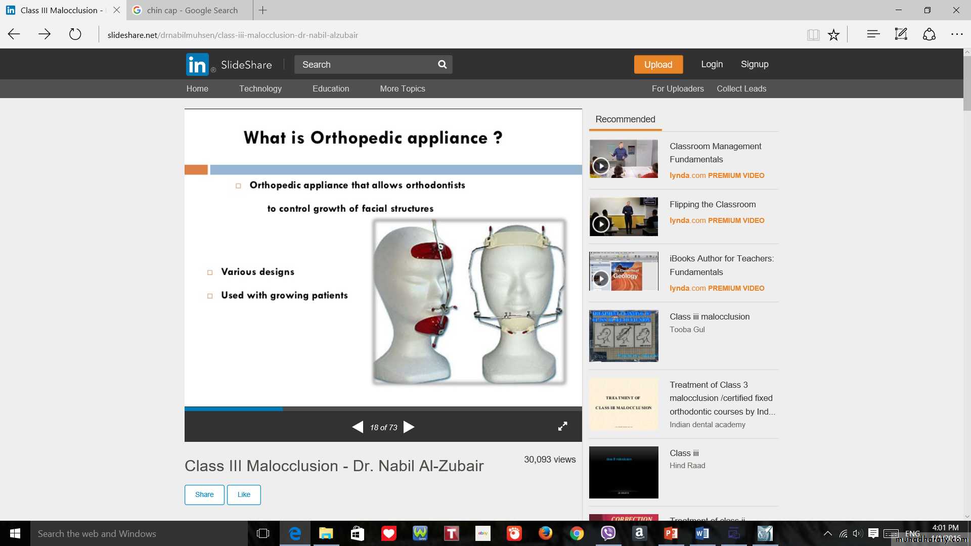Open Edge More actions menu
Image resolution: width=971 pixels, height=546 pixels.
[957, 34]
